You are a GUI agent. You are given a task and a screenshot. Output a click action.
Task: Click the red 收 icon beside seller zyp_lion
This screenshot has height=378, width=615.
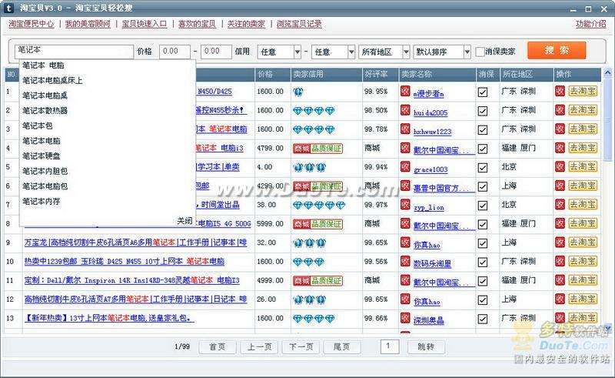[405, 205]
